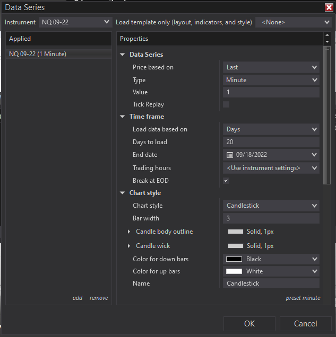Collapse the Time frame section
The height and width of the screenshot is (337, 336).
(x=123, y=117)
